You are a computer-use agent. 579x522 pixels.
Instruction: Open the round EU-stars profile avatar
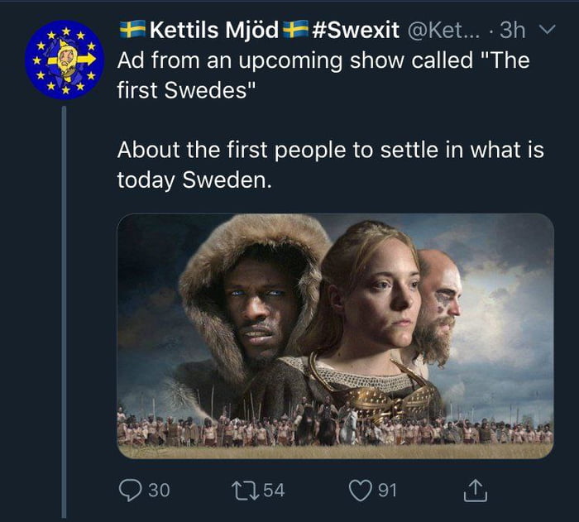tap(62, 60)
